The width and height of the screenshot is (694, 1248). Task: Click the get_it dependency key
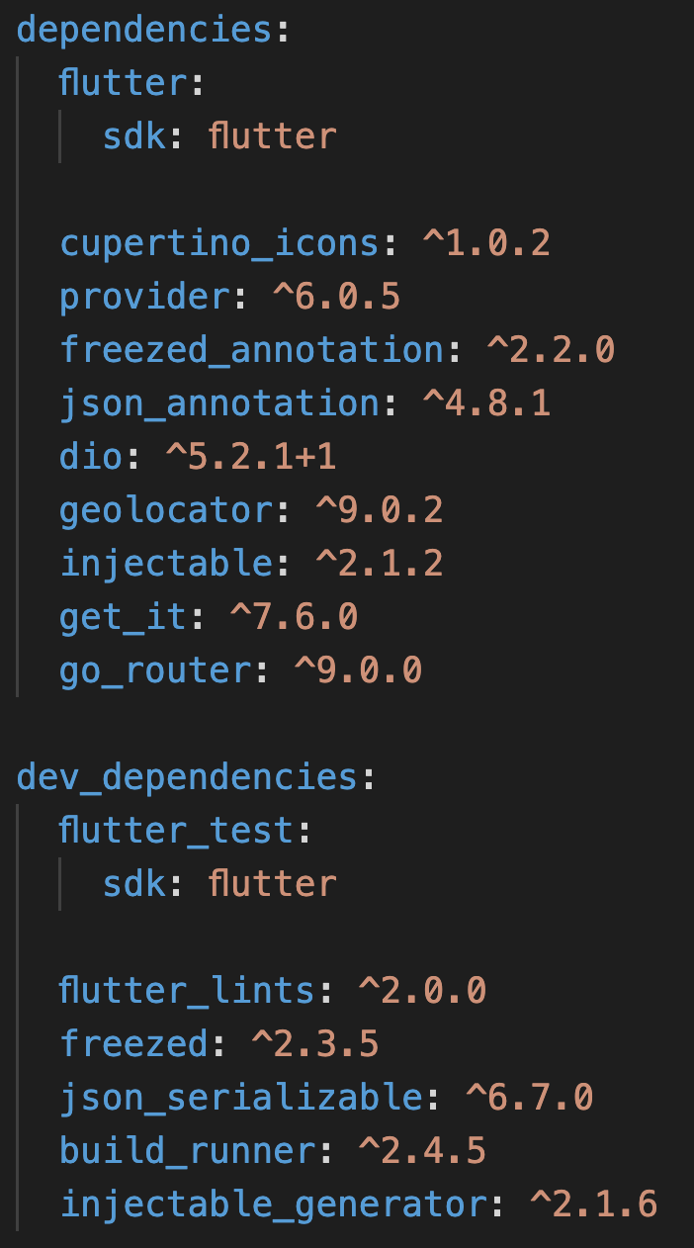coord(123,617)
